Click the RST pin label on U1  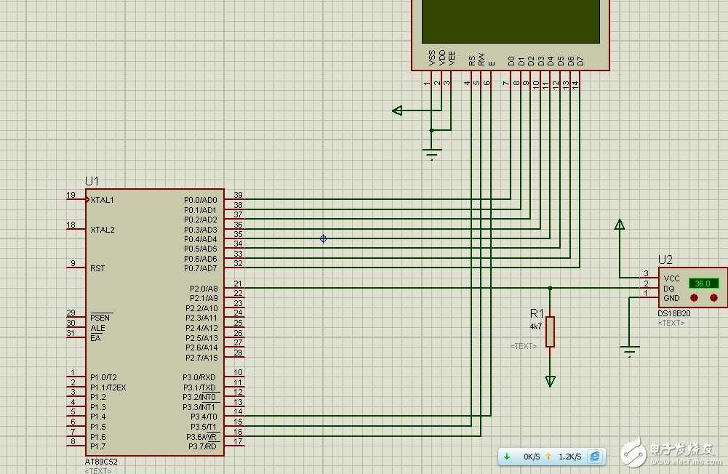(x=97, y=268)
